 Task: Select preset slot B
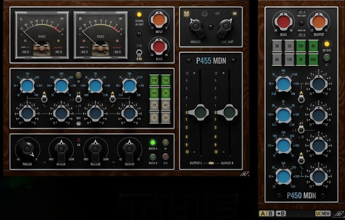click(270, 214)
